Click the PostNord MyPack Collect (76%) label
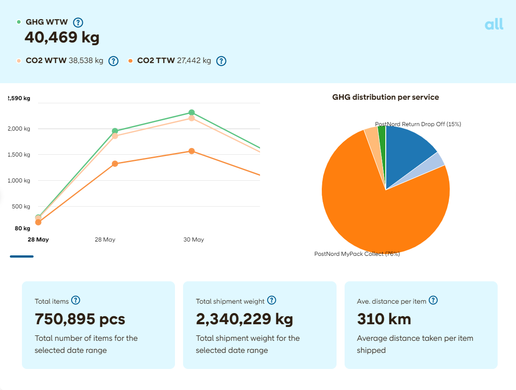The height and width of the screenshot is (390, 516). (357, 254)
